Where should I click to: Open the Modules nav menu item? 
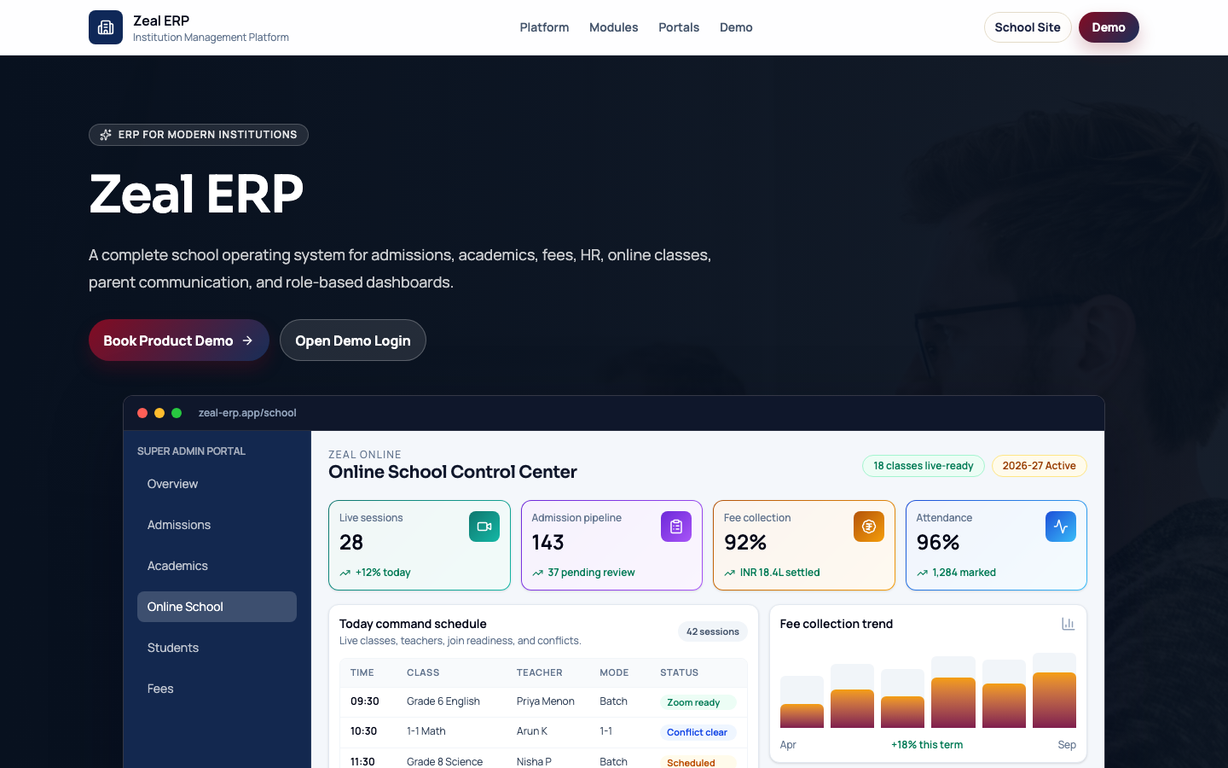[x=613, y=27]
